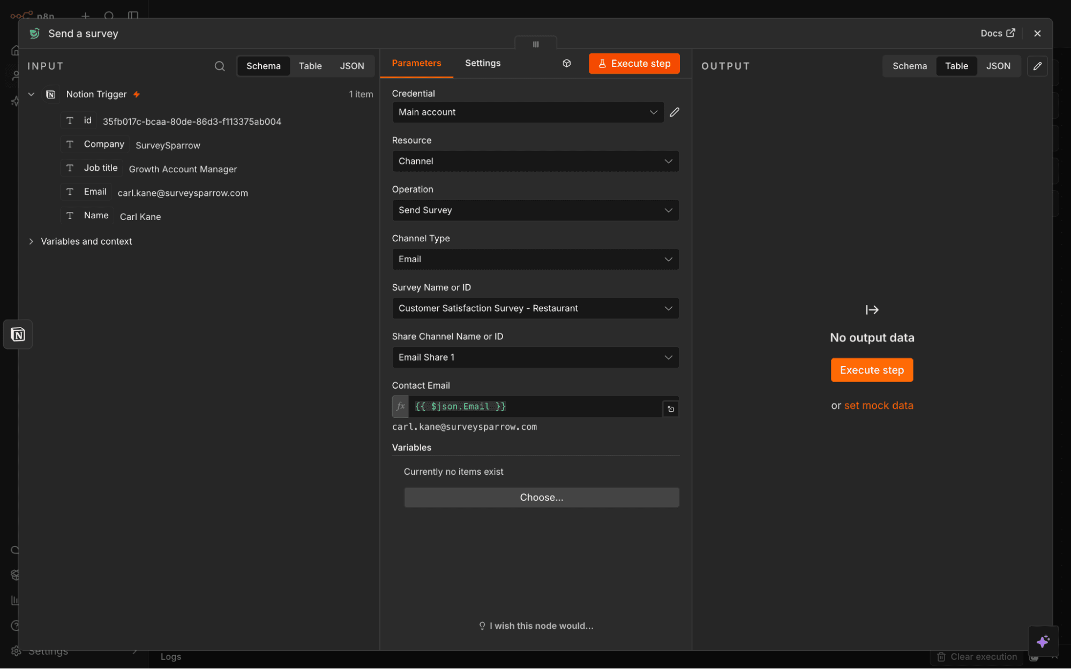Click the expression editor icon in Contact Email
The image size is (1071, 669).
coord(670,409)
